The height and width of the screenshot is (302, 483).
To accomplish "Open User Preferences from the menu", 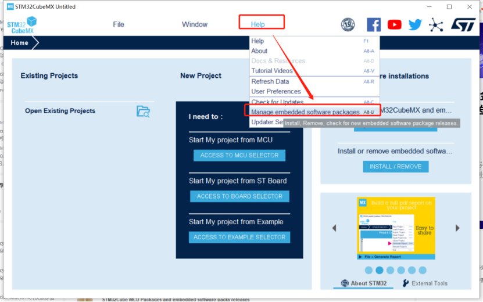I will tap(314, 91).
